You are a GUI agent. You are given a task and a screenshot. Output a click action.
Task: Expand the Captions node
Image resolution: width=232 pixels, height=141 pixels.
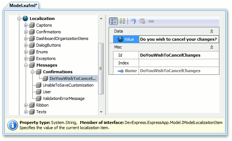(26, 25)
